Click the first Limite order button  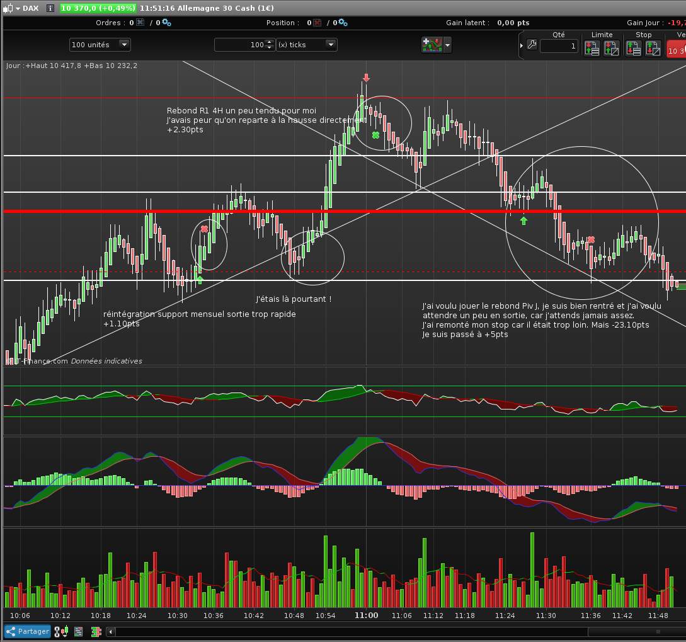tap(592, 48)
